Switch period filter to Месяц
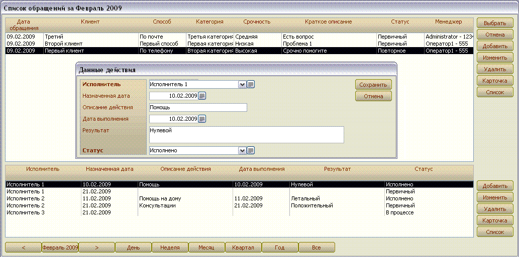519x257 pixels. (x=206, y=247)
